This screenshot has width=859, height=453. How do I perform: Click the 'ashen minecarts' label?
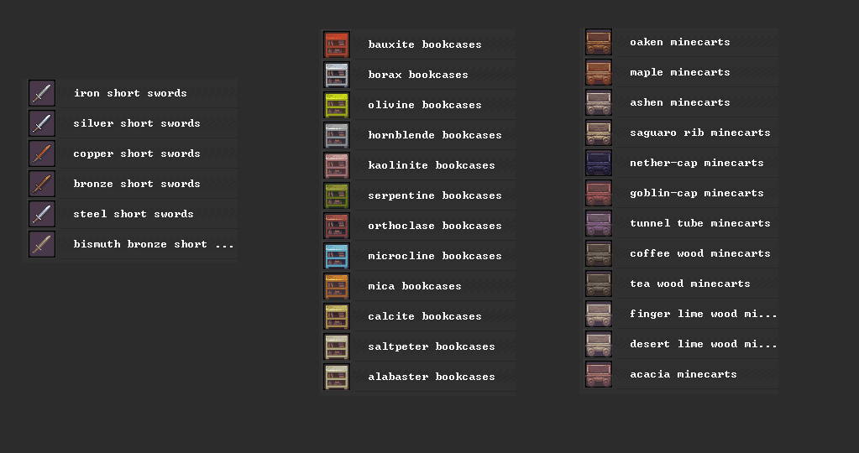tap(680, 102)
